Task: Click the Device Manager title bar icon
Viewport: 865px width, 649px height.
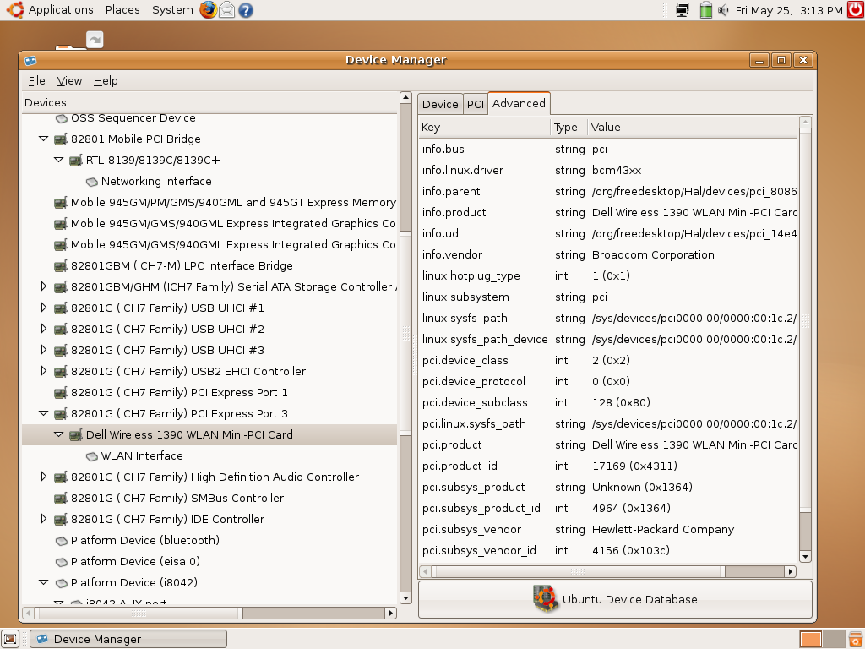Action: pyautogui.click(x=31, y=60)
